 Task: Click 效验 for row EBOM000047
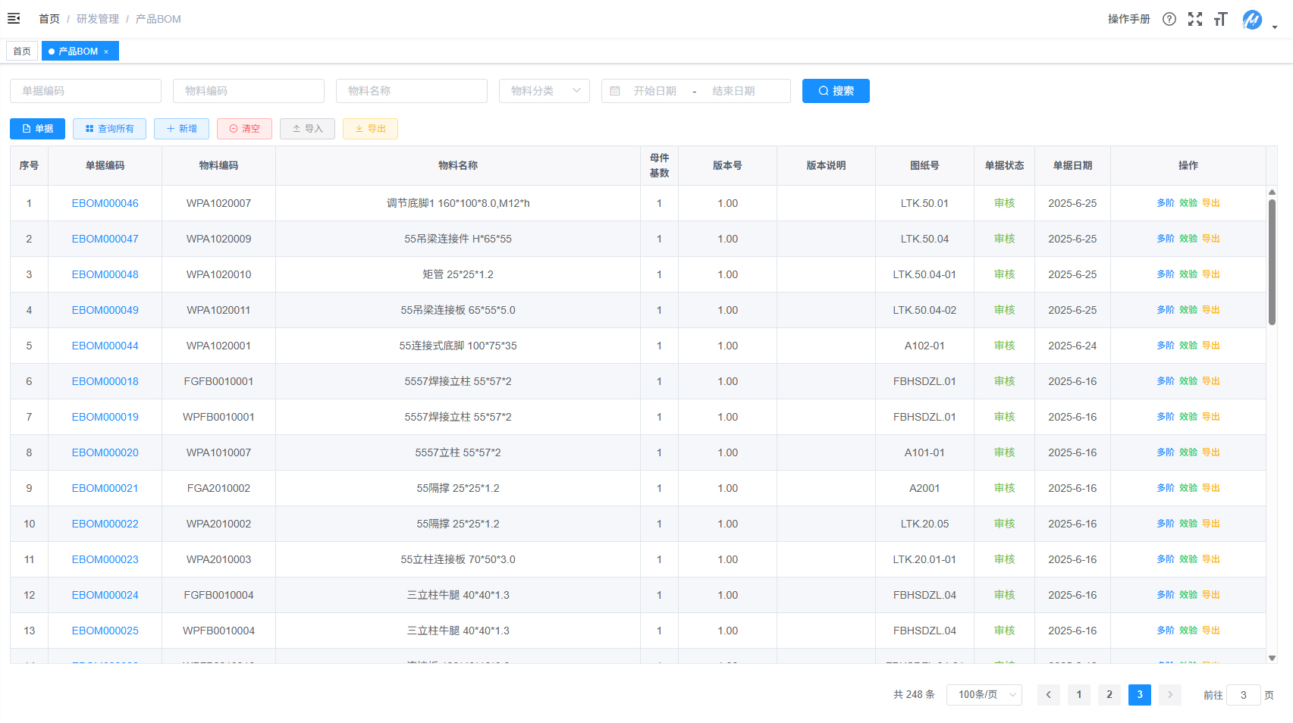pos(1188,239)
